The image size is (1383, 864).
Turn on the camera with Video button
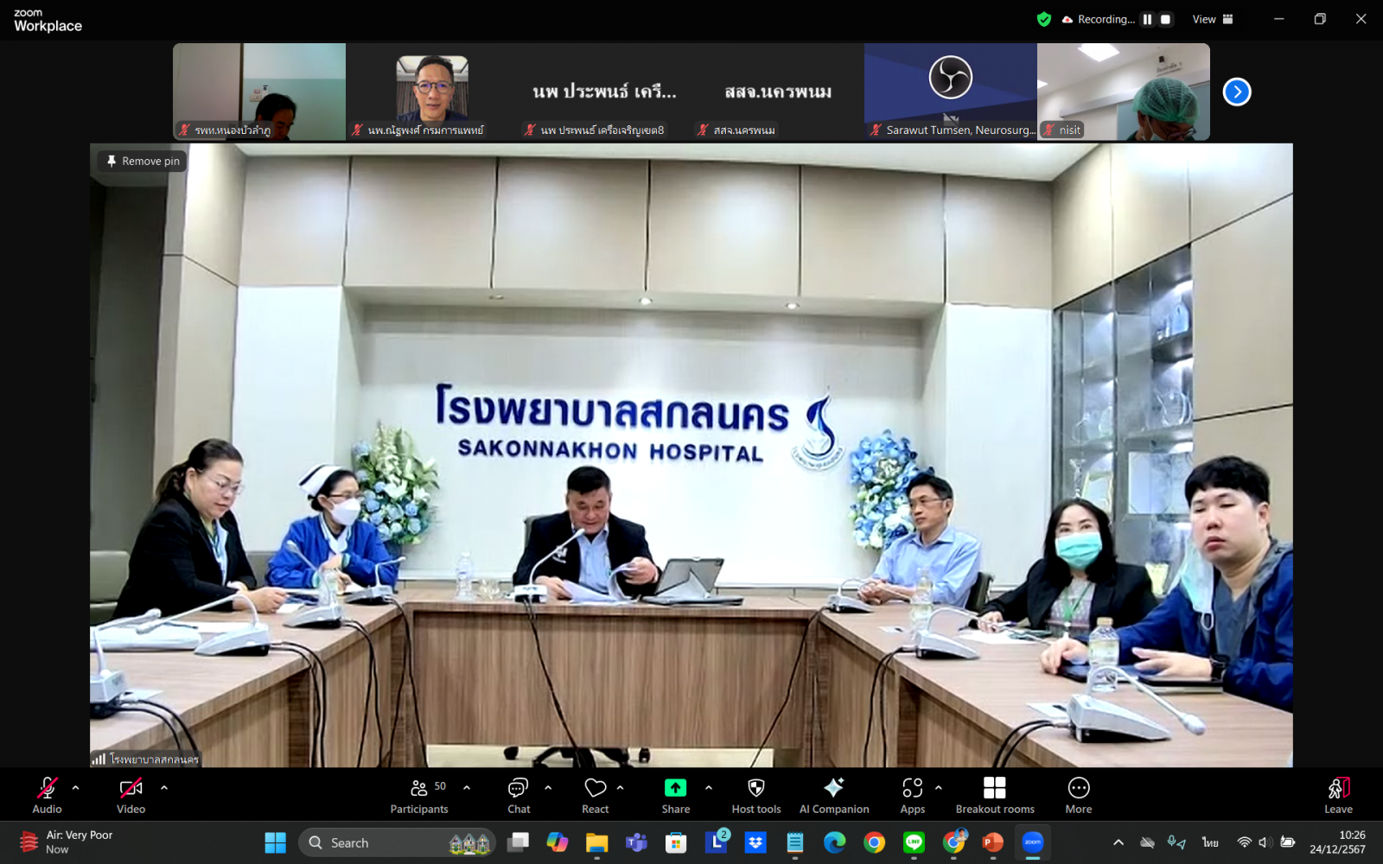pyautogui.click(x=131, y=795)
